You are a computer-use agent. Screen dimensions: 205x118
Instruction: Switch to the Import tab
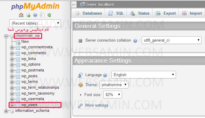coord(192,13)
